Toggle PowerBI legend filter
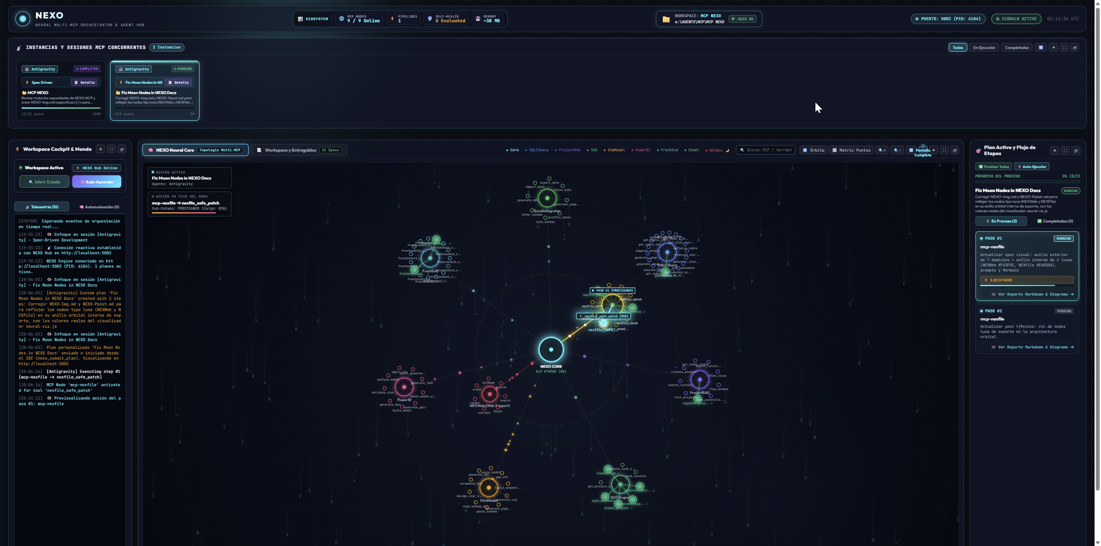Screen dimensions: 1101x546 tap(641, 150)
